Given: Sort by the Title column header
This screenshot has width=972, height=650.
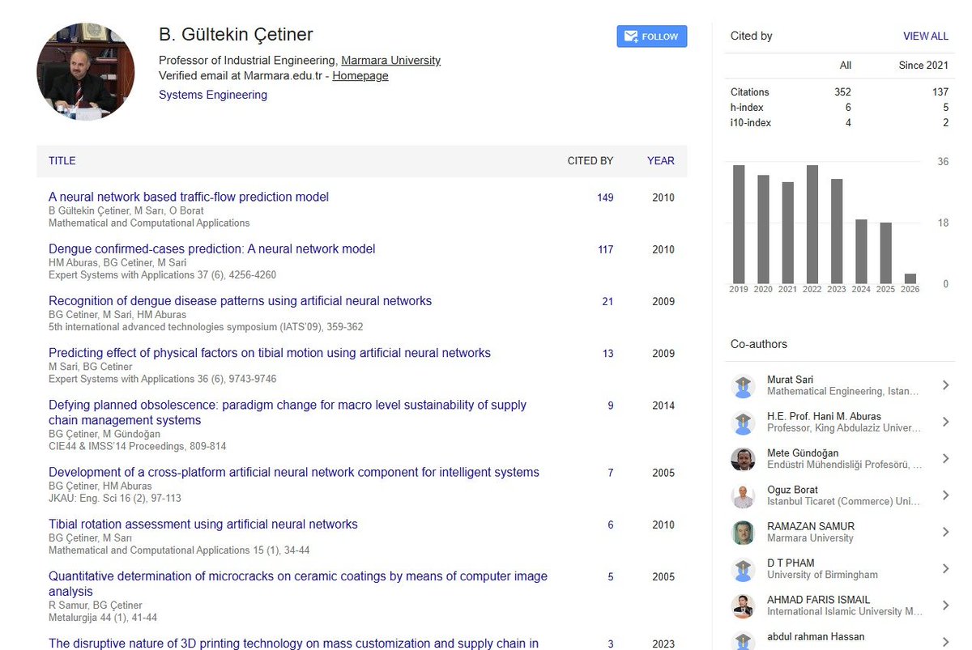Looking at the screenshot, I should [x=62, y=161].
